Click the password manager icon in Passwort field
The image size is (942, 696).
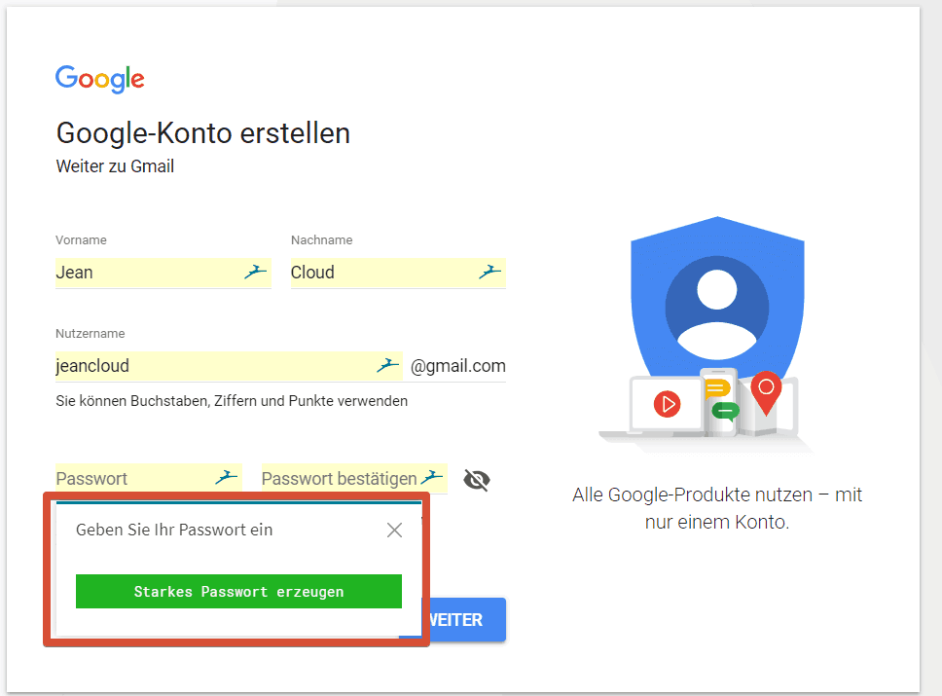[227, 478]
